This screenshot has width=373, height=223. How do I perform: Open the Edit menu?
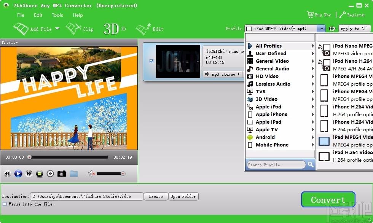point(38,15)
